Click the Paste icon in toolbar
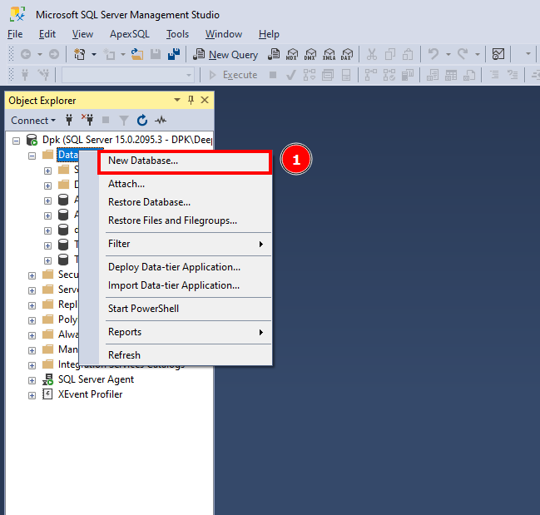540x515 pixels. click(408, 54)
